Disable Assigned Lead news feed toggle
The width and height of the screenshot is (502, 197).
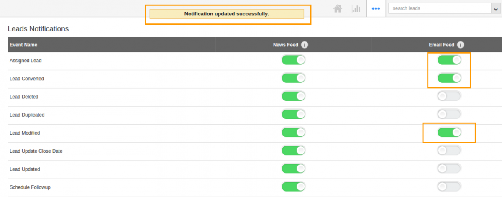293,60
